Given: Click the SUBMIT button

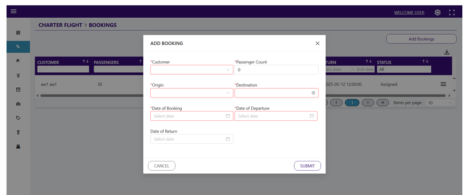Looking at the screenshot, I should point(307,166).
